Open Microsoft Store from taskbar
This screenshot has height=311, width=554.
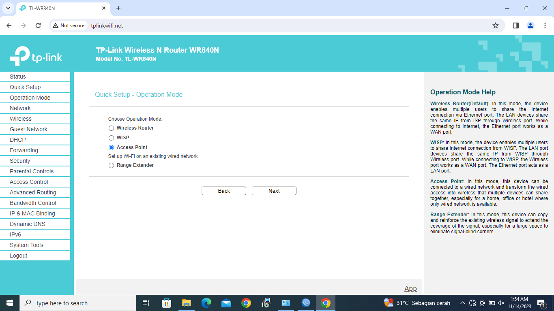pyautogui.click(x=166, y=303)
